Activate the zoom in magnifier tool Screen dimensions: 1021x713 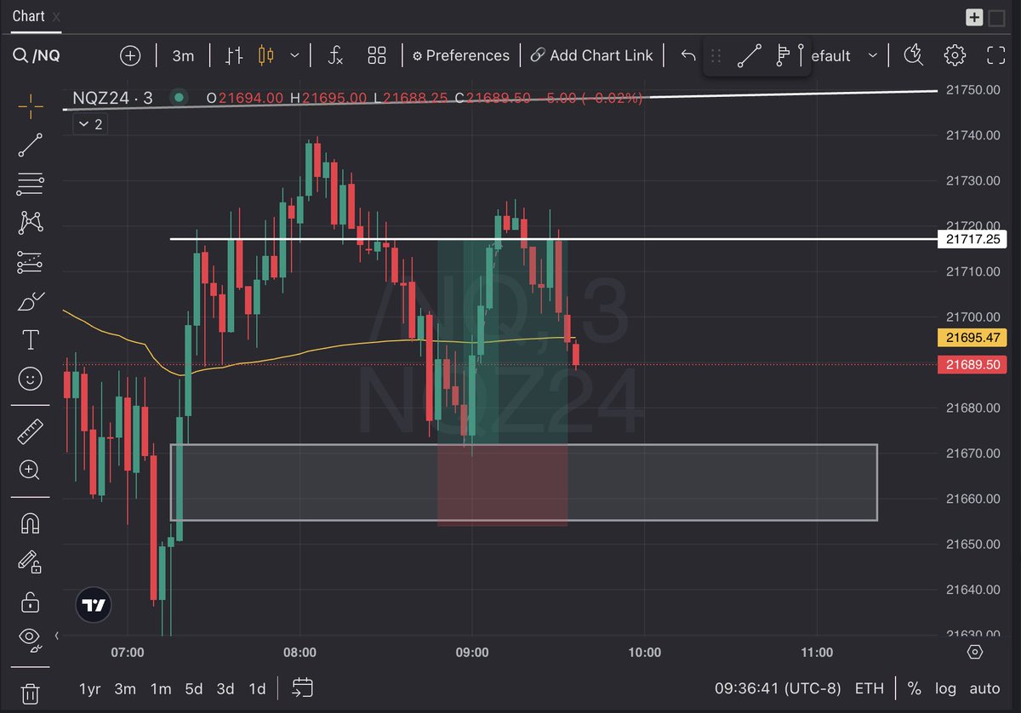coord(31,470)
